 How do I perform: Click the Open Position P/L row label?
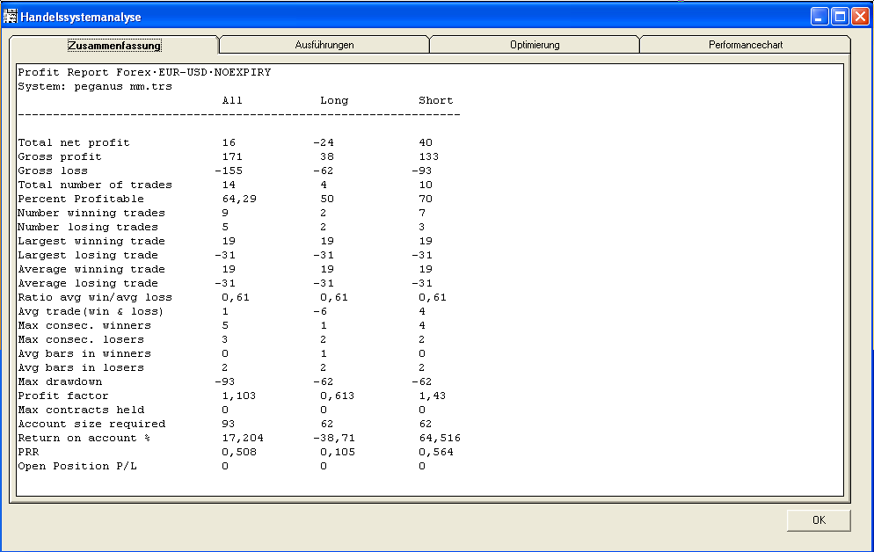[x=77, y=466]
